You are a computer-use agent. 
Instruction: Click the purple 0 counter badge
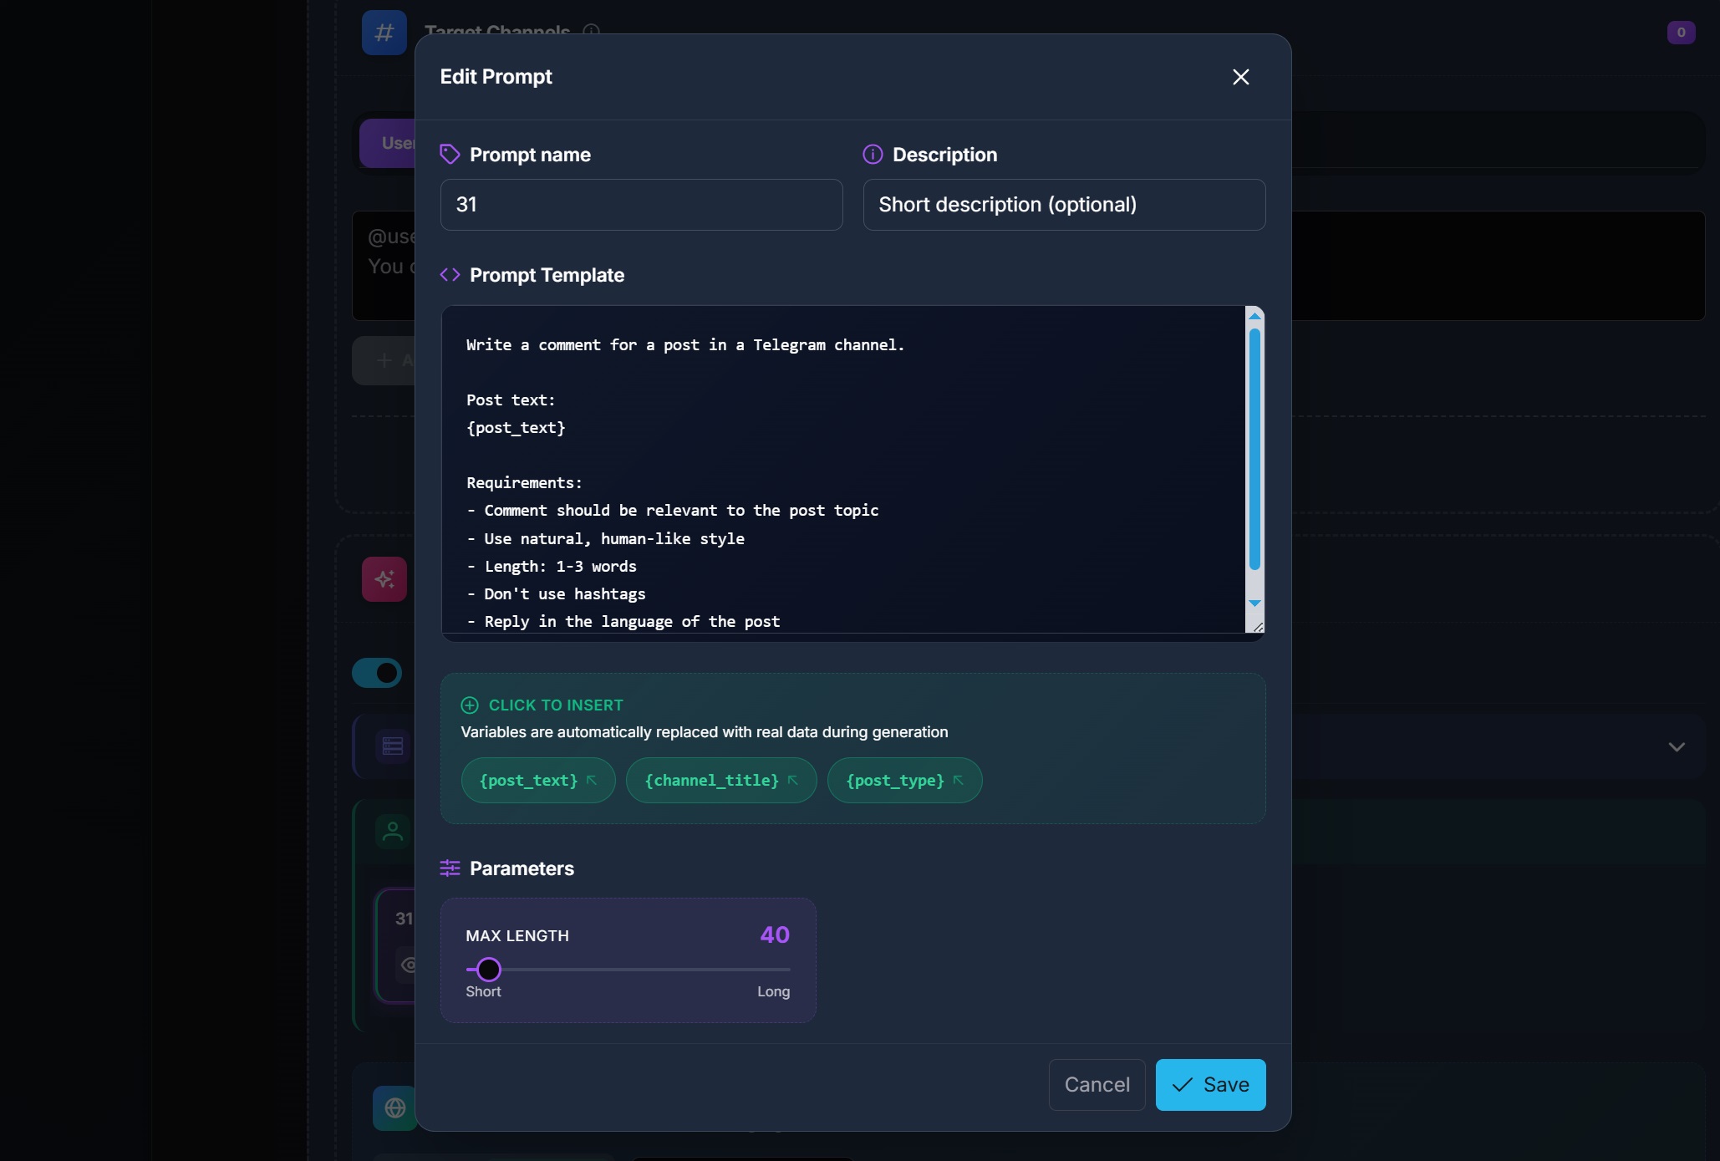pos(1681,33)
